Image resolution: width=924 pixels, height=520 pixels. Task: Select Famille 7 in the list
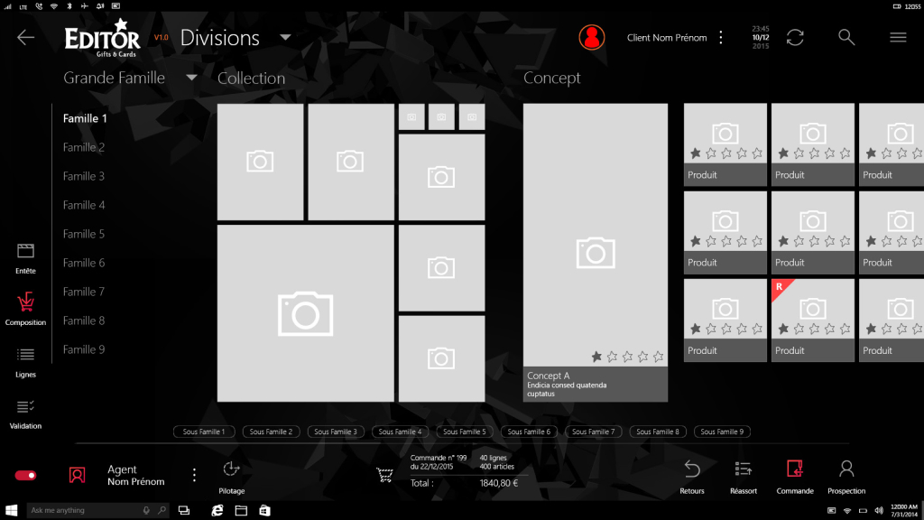pyautogui.click(x=84, y=292)
